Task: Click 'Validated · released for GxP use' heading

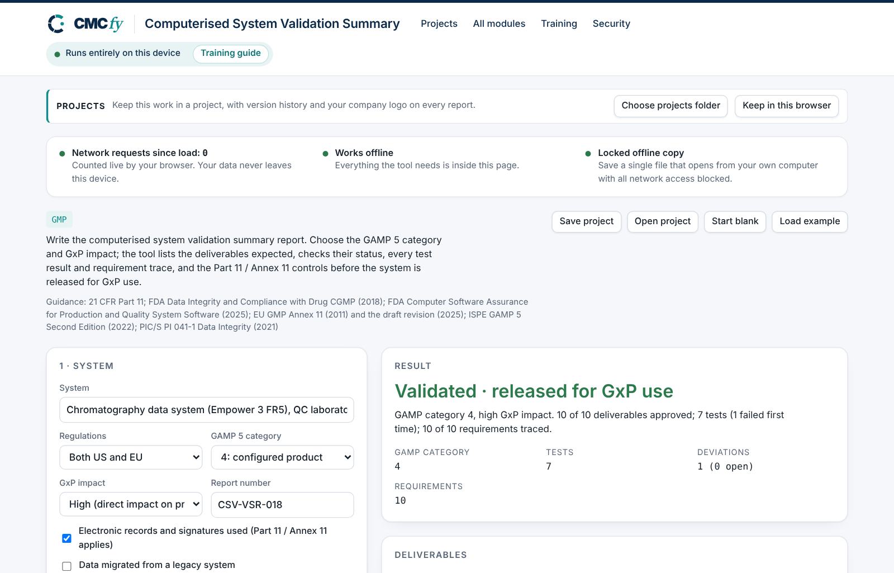Action: point(534,391)
